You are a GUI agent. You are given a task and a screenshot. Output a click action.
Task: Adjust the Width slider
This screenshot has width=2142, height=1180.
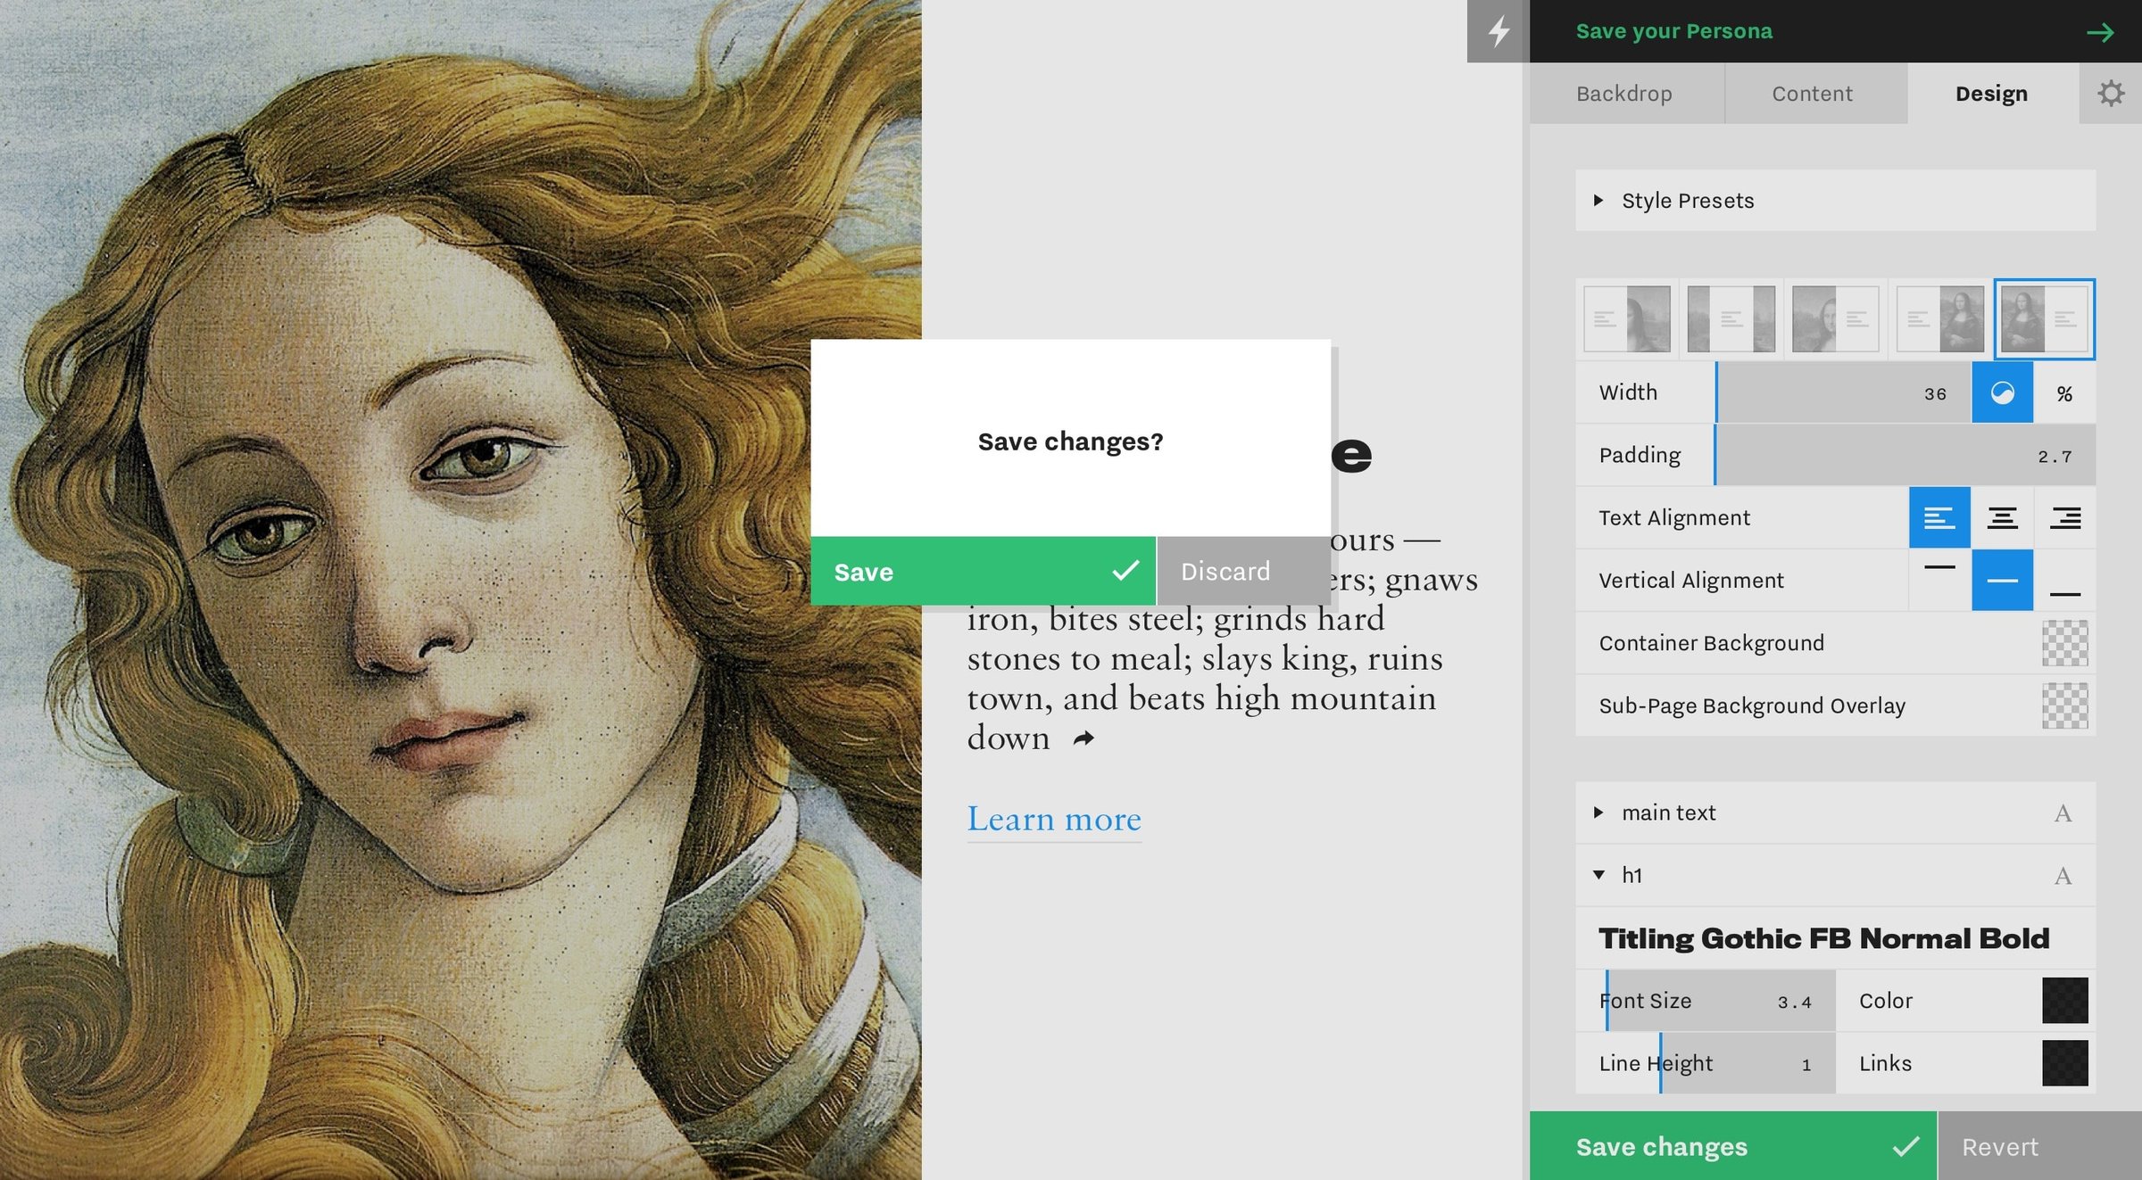pyautogui.click(x=1842, y=392)
